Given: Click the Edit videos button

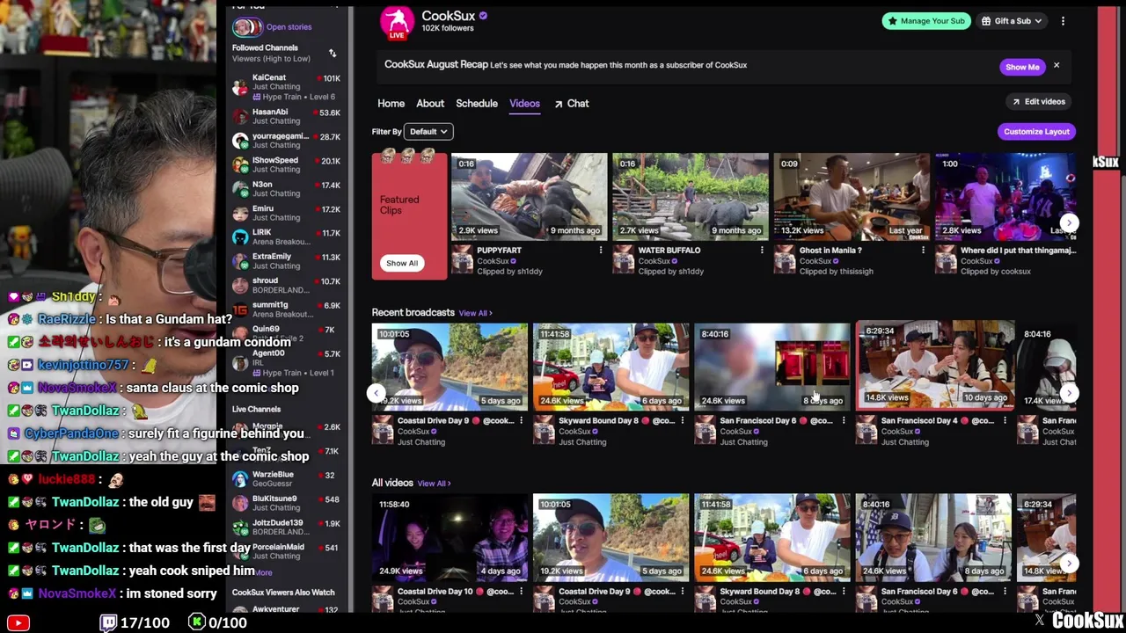Looking at the screenshot, I should [x=1038, y=102].
